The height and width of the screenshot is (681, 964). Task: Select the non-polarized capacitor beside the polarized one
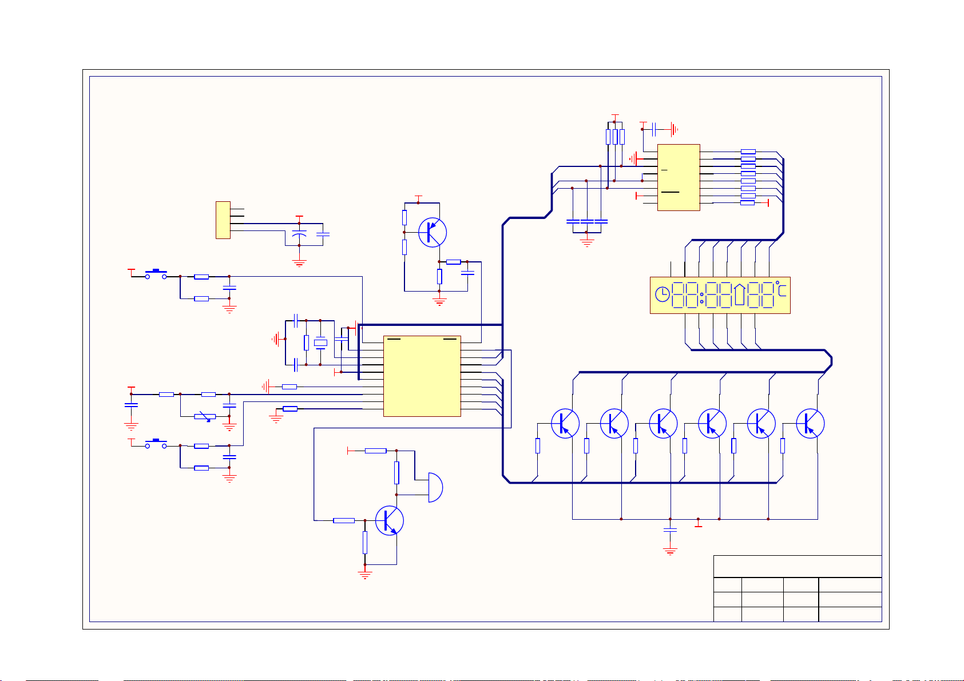(x=323, y=234)
